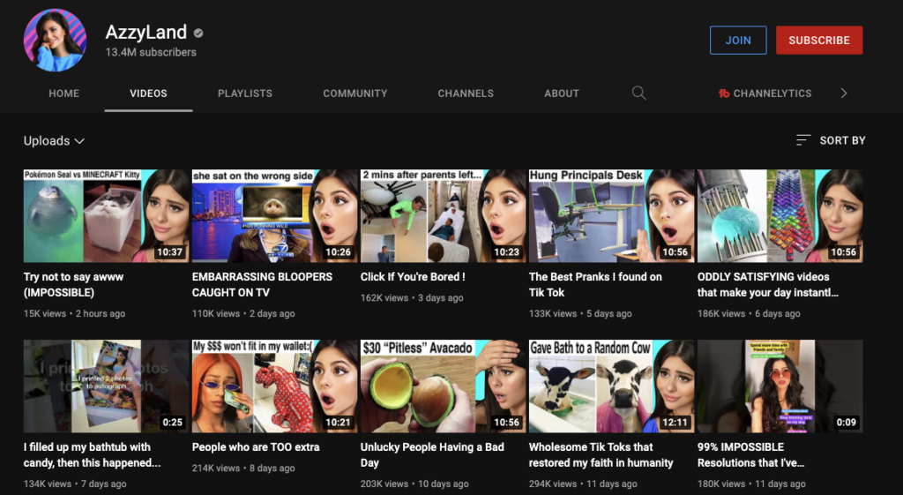This screenshot has width=903, height=495.
Task: Click the AzzyLand channel name
Action: coord(146,33)
